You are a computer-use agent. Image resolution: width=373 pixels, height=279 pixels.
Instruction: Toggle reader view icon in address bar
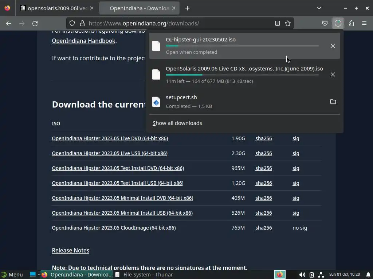coord(277,23)
